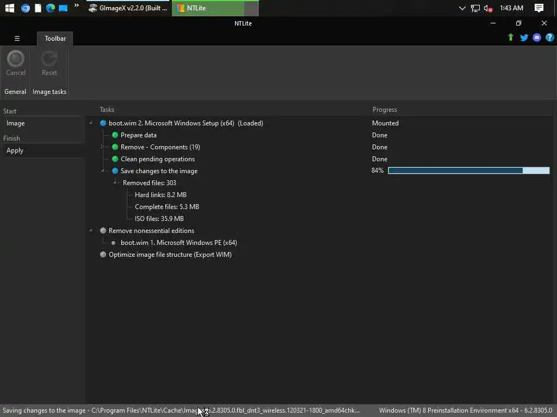
Task: Collapse the boot.wim 2 Windows Setup node
Action: [x=91, y=123]
